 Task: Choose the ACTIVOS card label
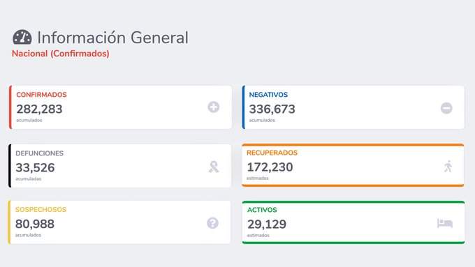[262, 210]
